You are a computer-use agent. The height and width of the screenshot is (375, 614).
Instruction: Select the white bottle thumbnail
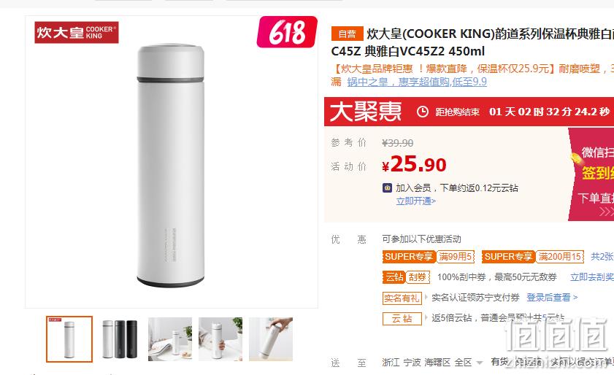tap(69, 339)
